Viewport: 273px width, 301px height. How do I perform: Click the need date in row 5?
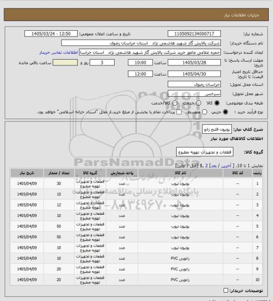tap(27, 226)
